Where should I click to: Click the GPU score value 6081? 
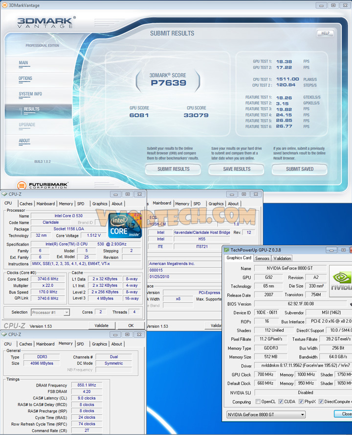(x=139, y=115)
